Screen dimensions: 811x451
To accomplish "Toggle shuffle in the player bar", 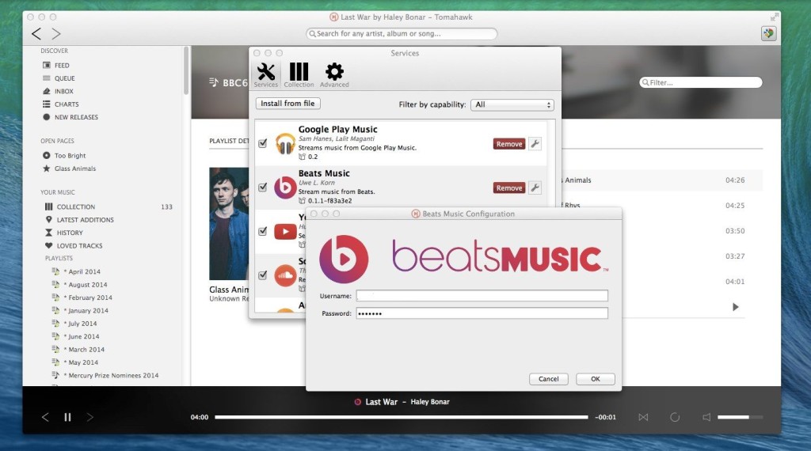I will pos(643,417).
